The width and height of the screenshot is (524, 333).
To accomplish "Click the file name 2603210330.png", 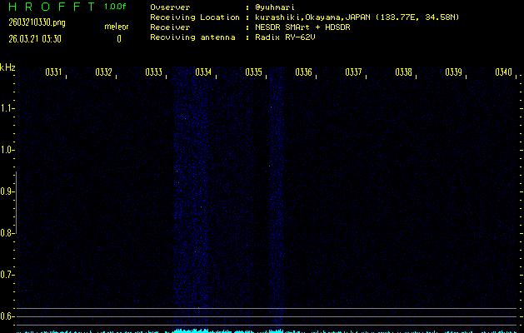I will tap(37, 22).
